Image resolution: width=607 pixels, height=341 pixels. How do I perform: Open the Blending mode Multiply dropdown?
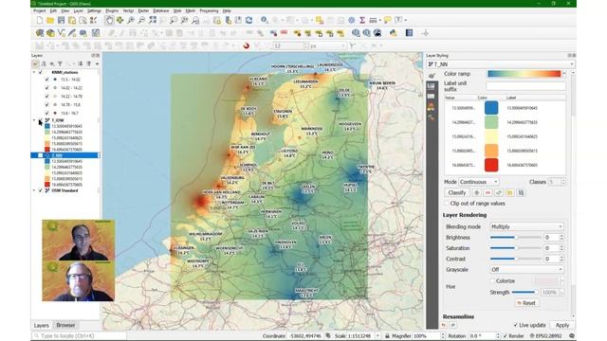(526, 226)
